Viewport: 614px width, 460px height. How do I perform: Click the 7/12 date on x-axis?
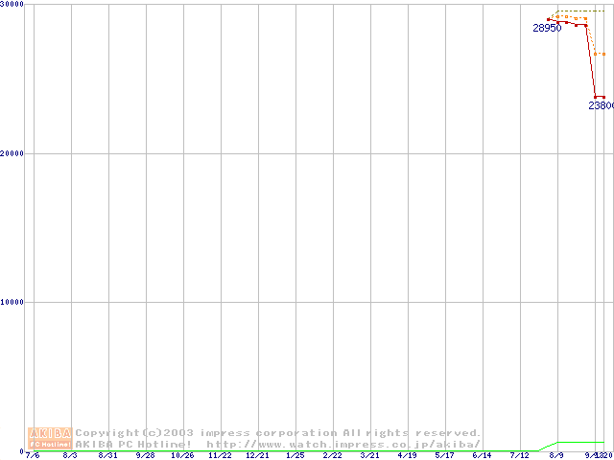[519, 455]
